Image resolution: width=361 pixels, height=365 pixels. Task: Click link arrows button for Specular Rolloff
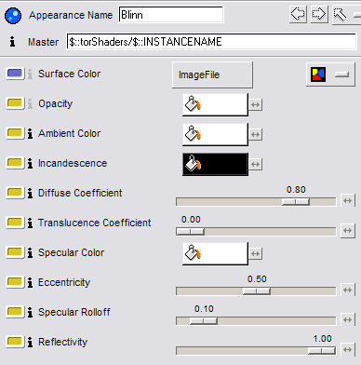[x=348, y=319]
